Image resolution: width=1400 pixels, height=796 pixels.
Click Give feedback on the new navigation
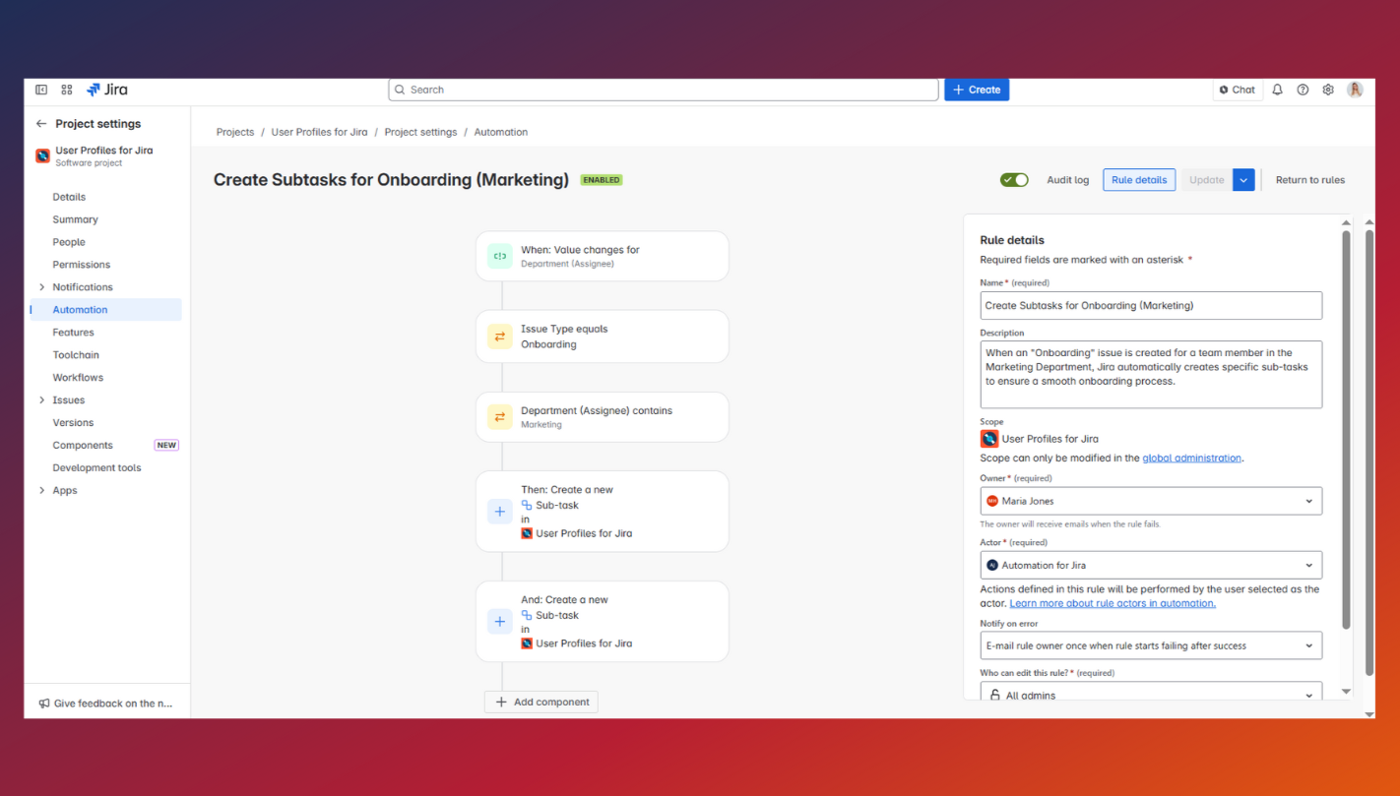(x=106, y=704)
